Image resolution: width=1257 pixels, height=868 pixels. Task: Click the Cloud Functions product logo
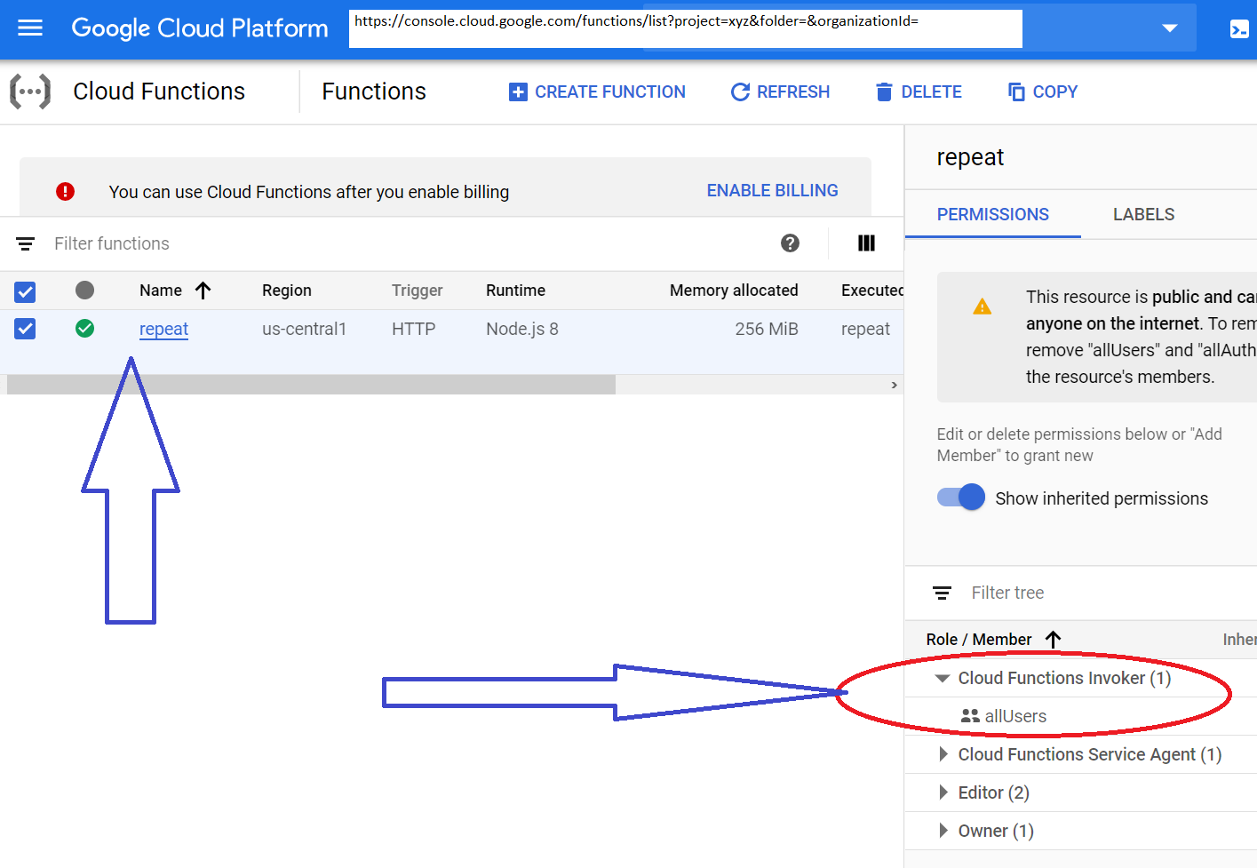[30, 92]
